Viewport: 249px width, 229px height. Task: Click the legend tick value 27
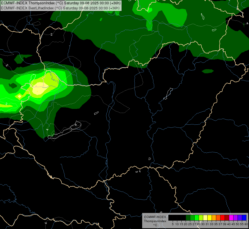pyautogui.click(x=194, y=224)
